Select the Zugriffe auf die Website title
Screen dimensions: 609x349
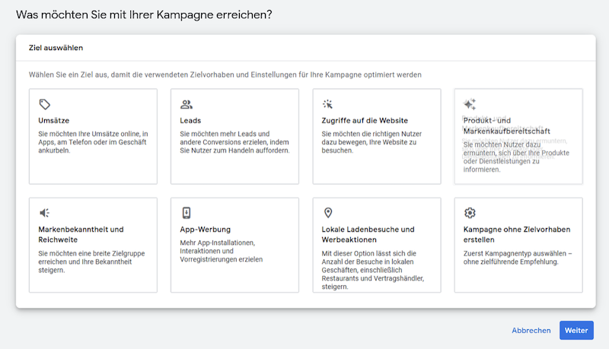[365, 121]
